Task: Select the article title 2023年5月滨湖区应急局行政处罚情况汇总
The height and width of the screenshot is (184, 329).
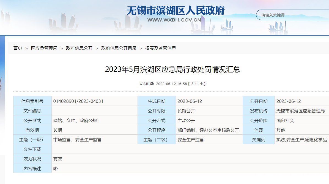Action: point(172,69)
